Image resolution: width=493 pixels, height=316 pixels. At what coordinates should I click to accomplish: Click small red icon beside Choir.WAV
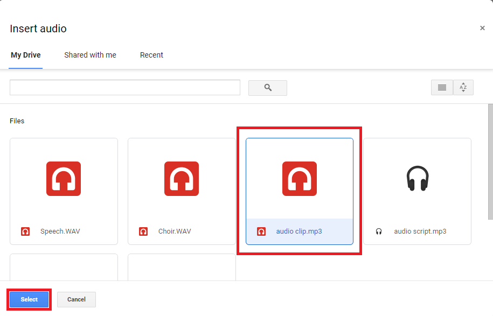coord(143,231)
